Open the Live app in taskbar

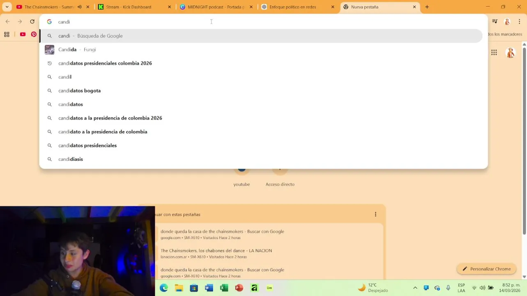(269, 288)
